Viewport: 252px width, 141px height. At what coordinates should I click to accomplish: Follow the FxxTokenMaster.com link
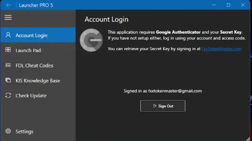[x=221, y=49]
